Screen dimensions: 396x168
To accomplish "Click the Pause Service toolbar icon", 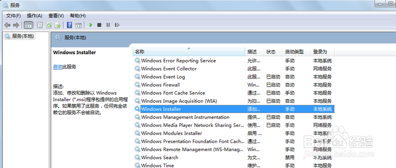I will pos(108,25).
